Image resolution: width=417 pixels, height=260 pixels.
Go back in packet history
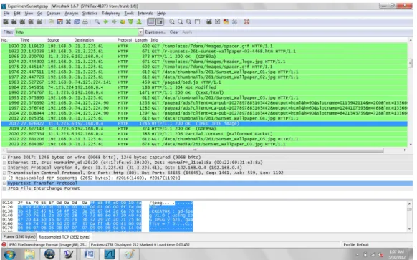point(106,21)
